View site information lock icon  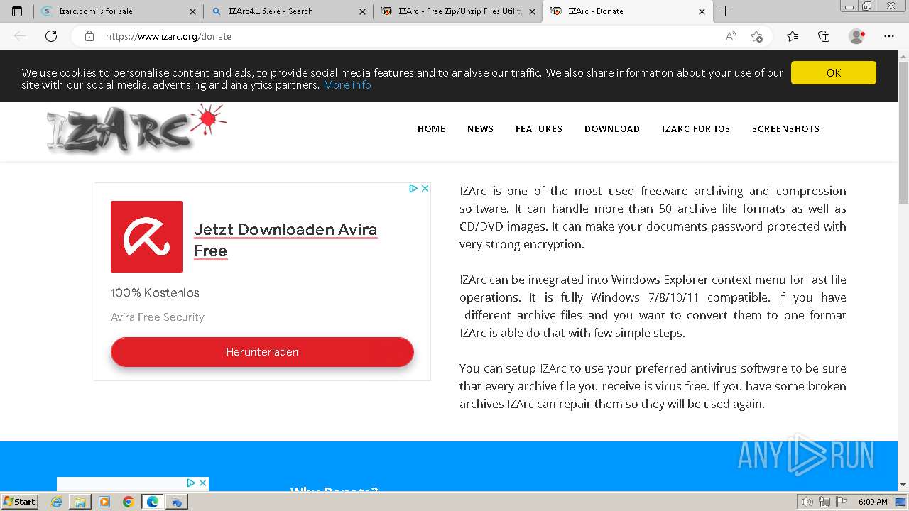coord(89,36)
